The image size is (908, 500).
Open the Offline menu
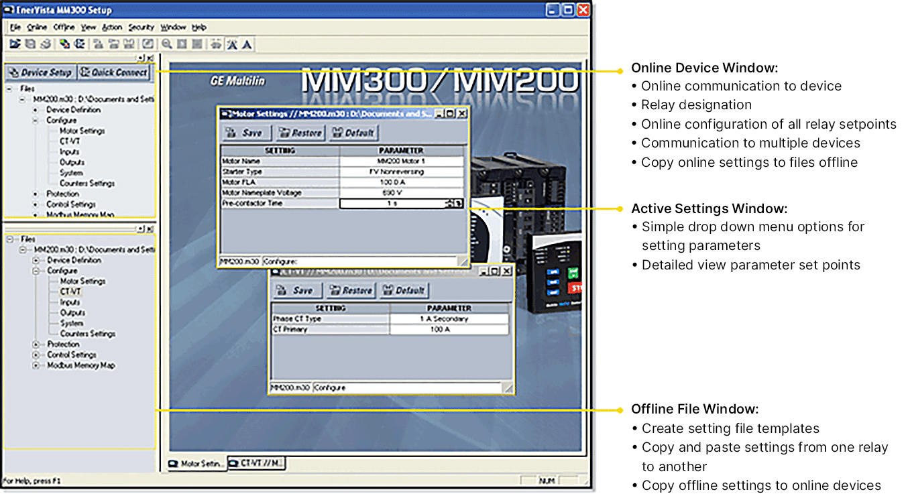coord(64,27)
